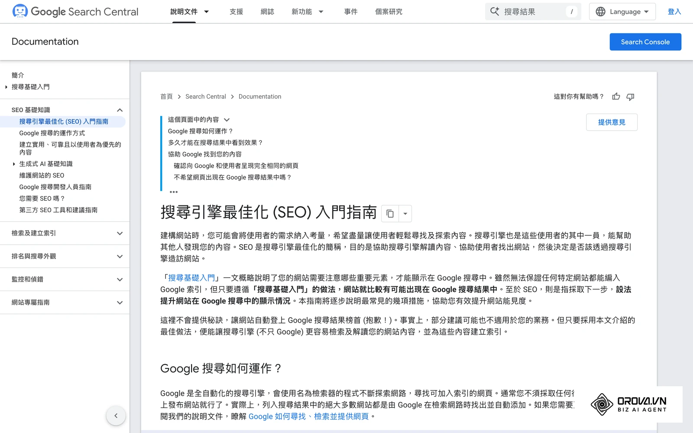This screenshot has width=693, height=433.
Task: Click the Documentation breadcrumb
Action: (260, 97)
